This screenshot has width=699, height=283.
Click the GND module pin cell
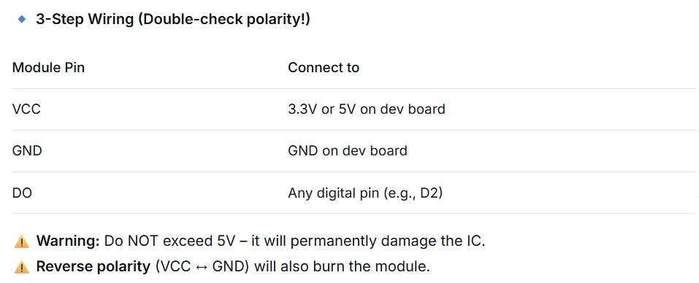point(27,150)
